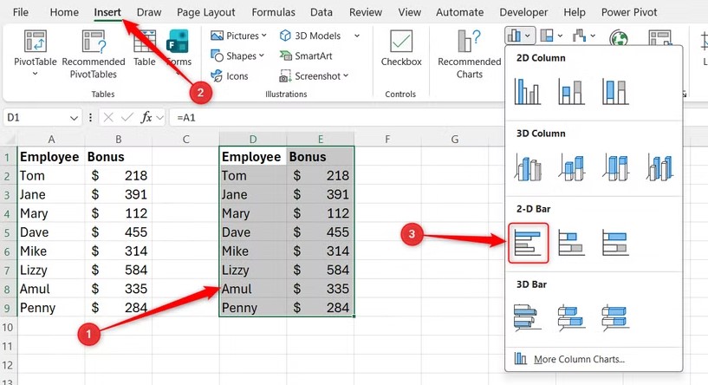Switch to the Home tab
The height and width of the screenshot is (385, 708).
pos(64,12)
